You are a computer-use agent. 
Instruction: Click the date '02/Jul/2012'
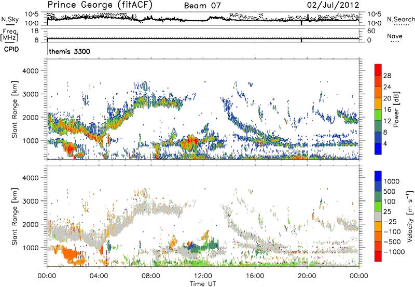click(333, 5)
